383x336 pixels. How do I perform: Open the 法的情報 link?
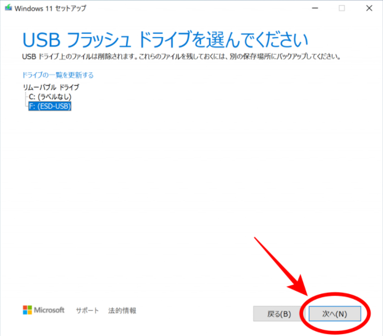[122, 310]
